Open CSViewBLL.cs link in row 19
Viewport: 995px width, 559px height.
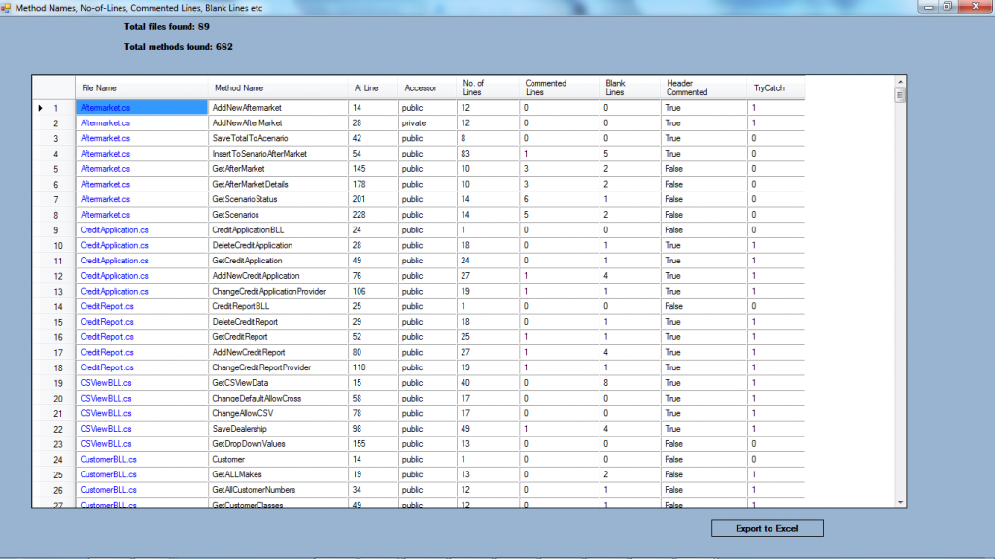[106, 383]
